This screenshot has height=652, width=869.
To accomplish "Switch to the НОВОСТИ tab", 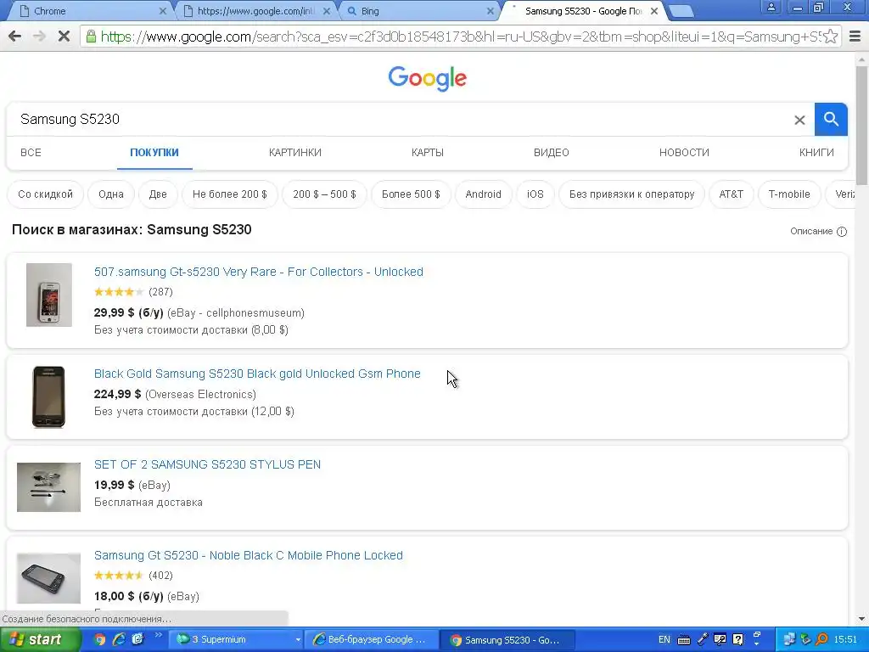I will click(x=684, y=153).
